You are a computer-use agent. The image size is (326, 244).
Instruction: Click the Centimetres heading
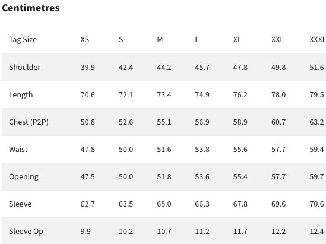(31, 8)
